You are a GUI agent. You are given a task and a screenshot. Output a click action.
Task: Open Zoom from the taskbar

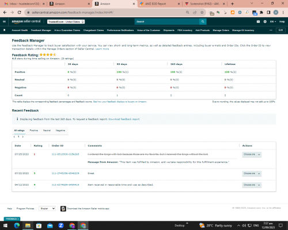point(61,225)
